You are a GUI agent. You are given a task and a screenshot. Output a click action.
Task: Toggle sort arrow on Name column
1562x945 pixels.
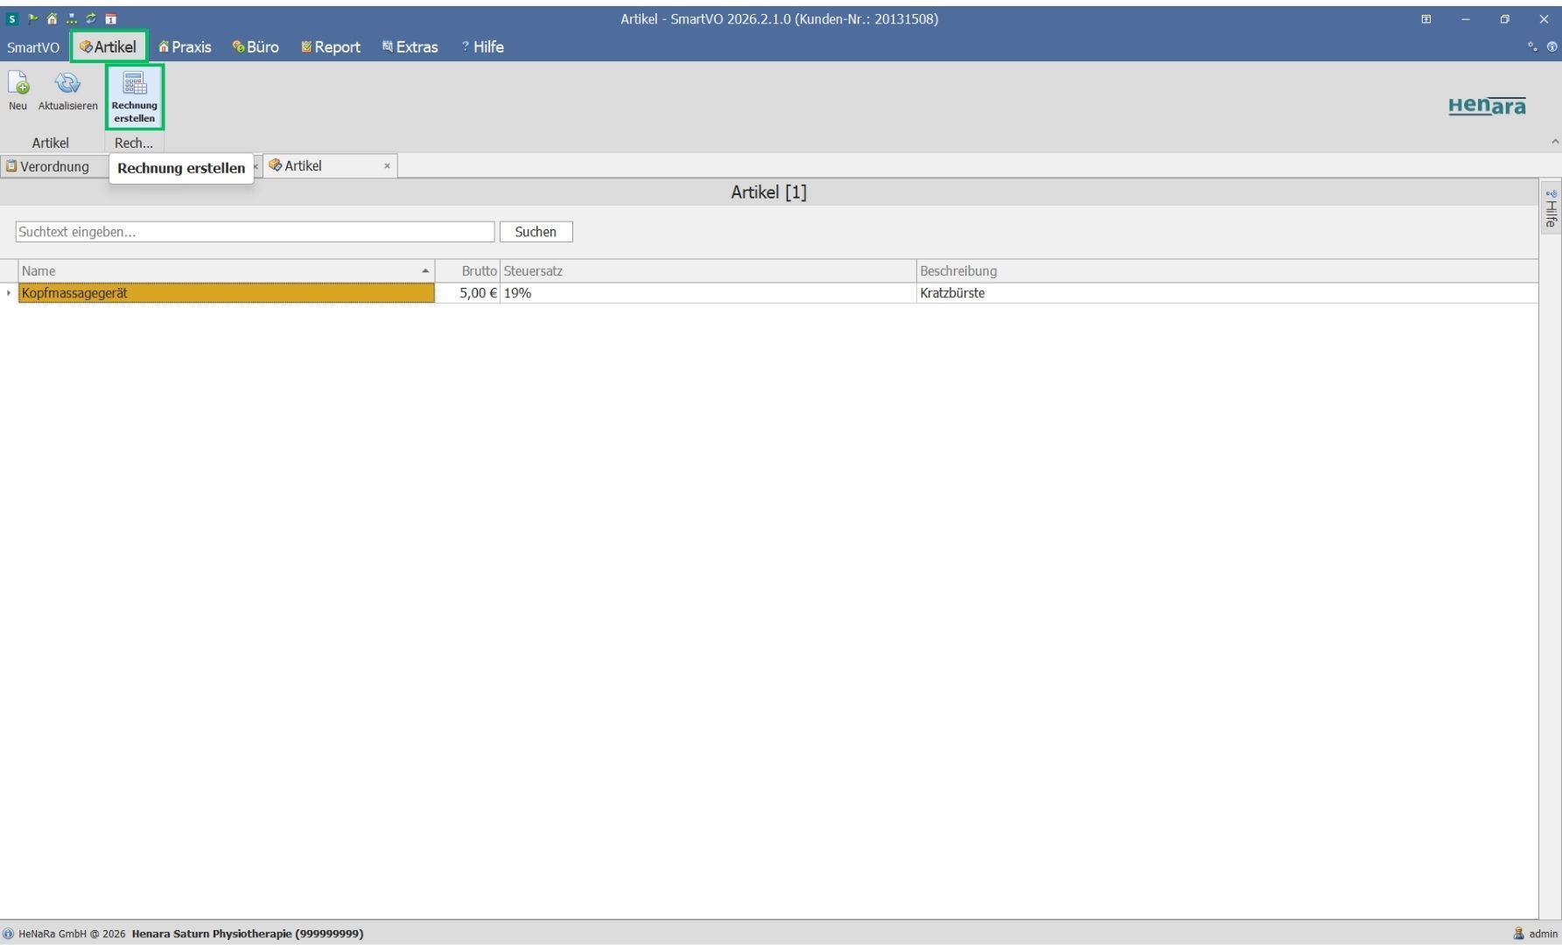pyautogui.click(x=425, y=271)
